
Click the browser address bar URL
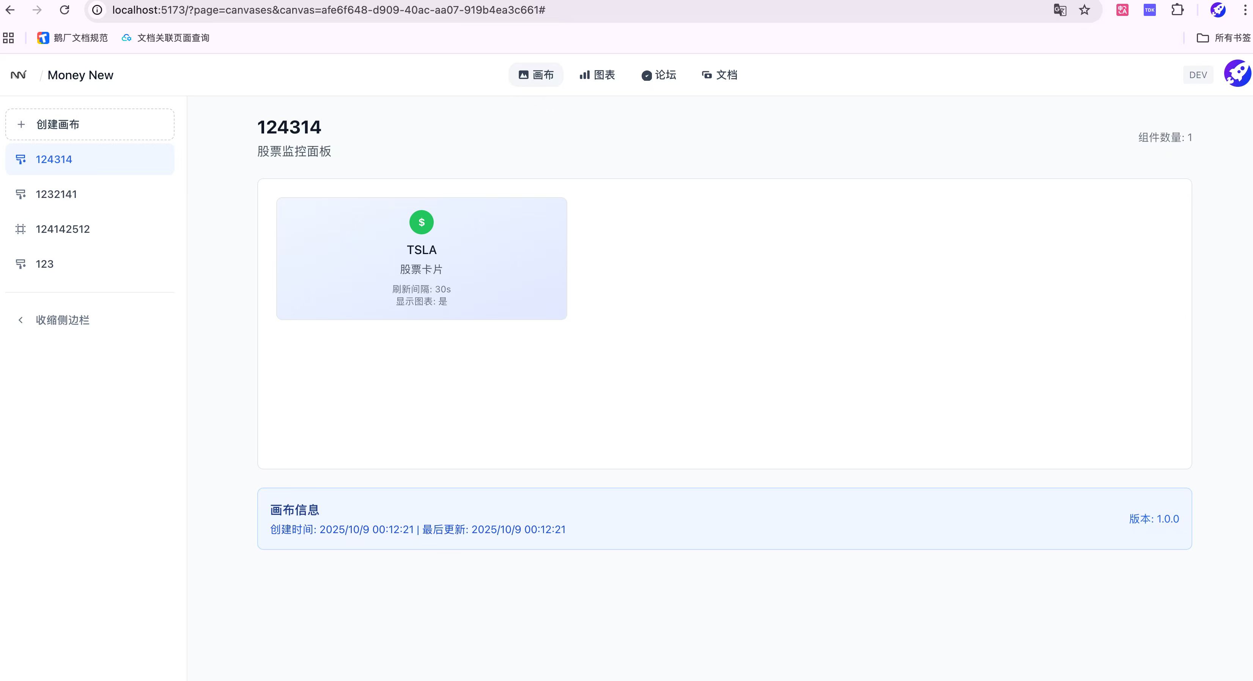(328, 10)
